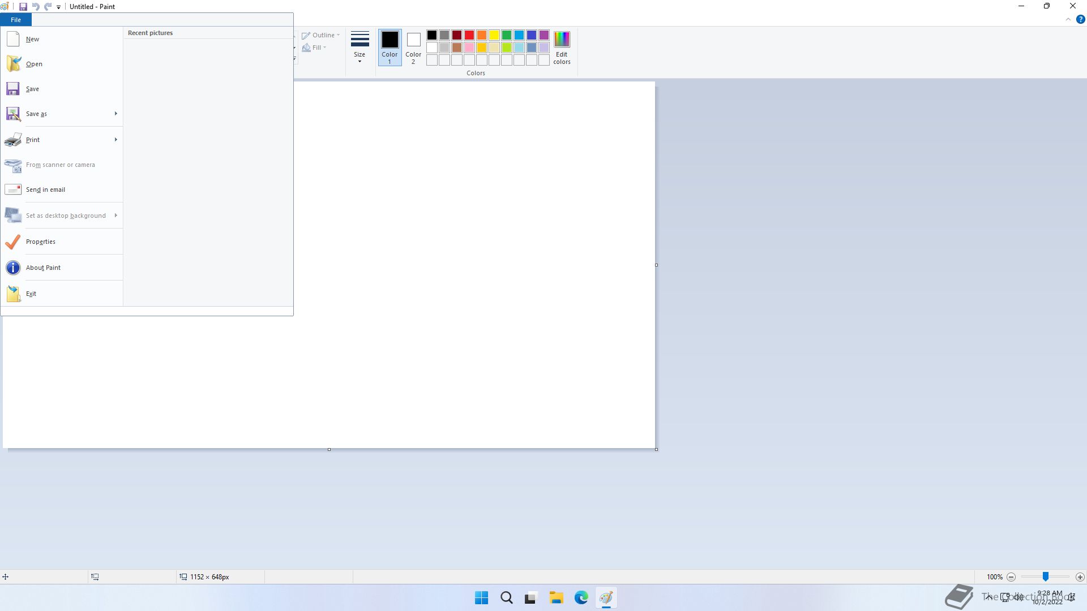This screenshot has height=611, width=1087.
Task: Choose the Print menu entry
Action: (x=33, y=140)
